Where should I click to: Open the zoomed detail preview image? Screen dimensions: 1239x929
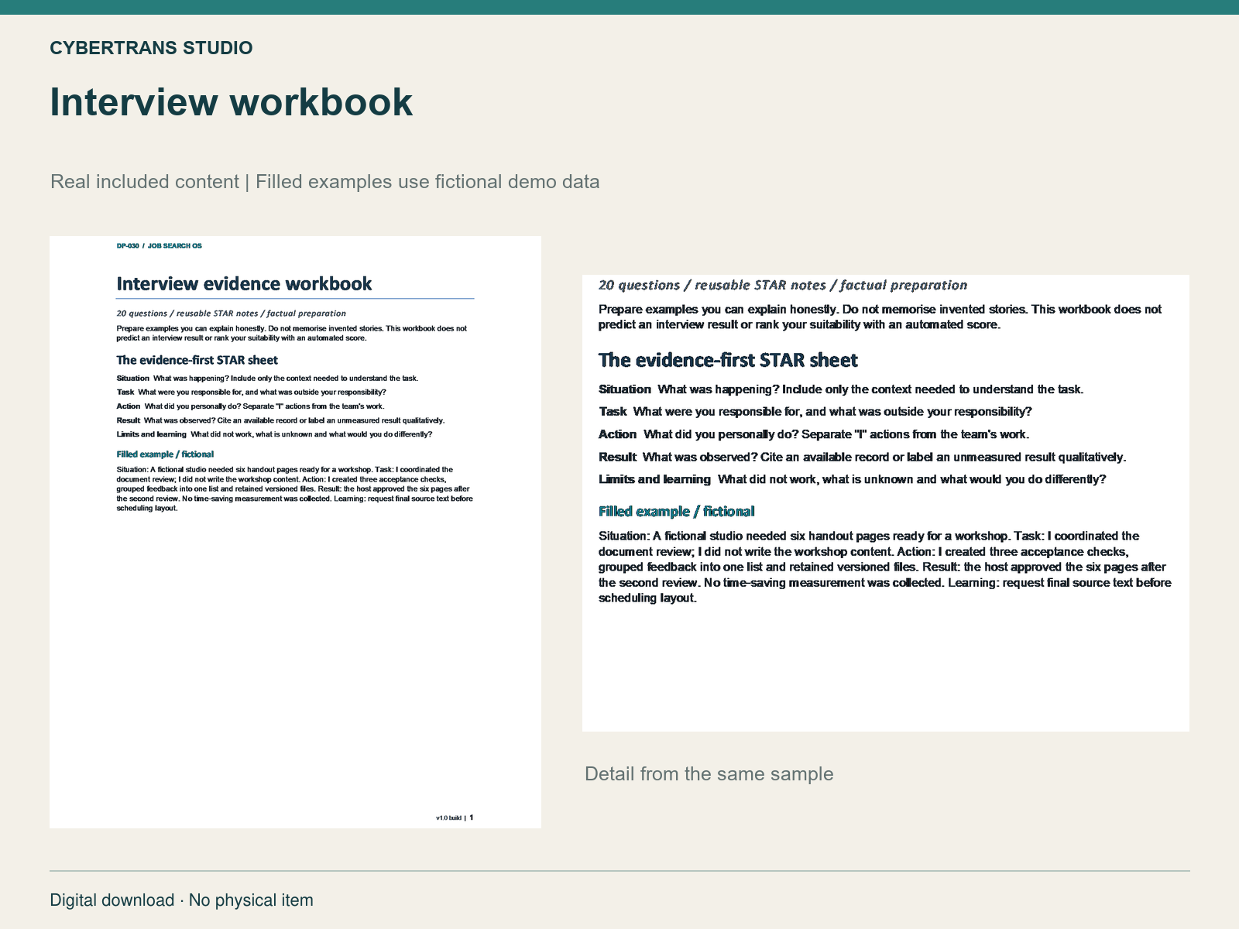coord(886,503)
